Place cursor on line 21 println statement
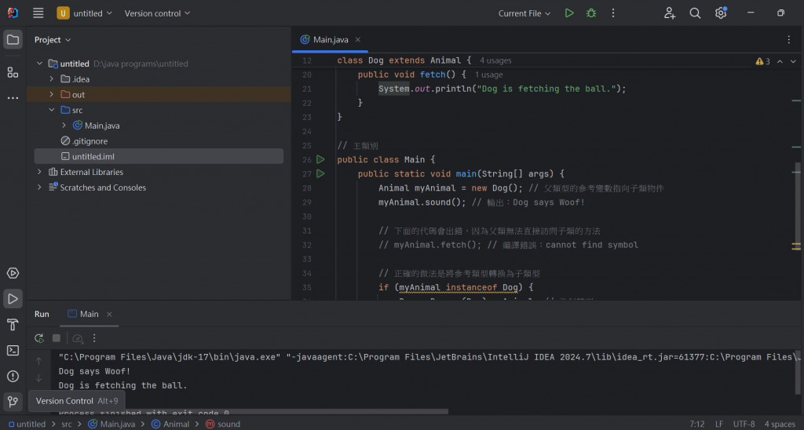Viewport: 804px width, 430px height. coord(502,89)
